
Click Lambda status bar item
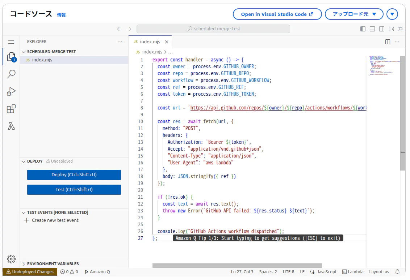click(x=353, y=272)
